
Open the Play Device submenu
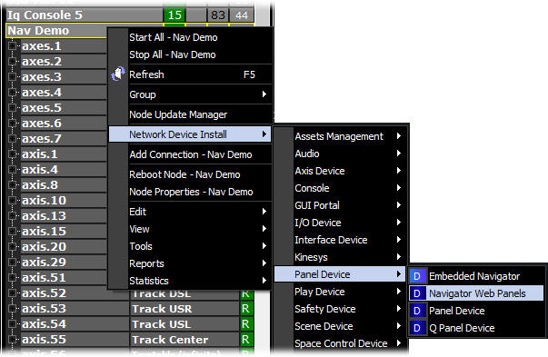(x=341, y=292)
